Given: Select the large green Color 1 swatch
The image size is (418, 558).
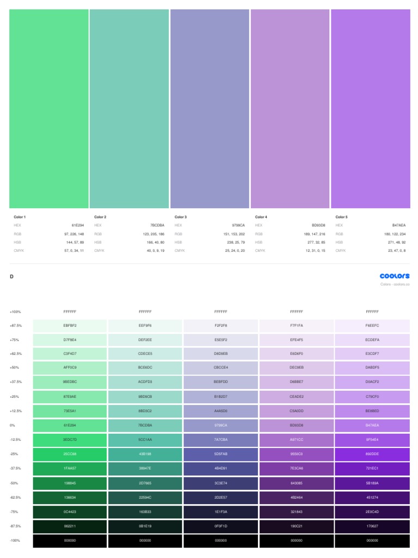Looking at the screenshot, I should click(49, 108).
